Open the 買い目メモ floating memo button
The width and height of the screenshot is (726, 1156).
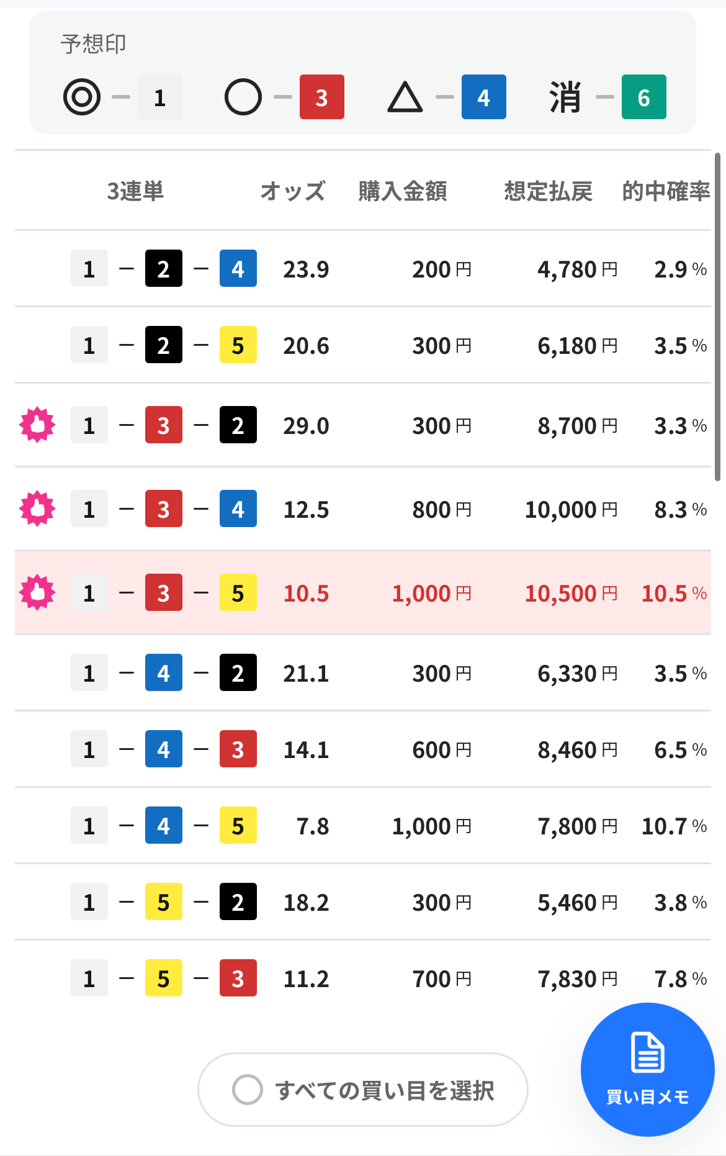pos(648,1070)
